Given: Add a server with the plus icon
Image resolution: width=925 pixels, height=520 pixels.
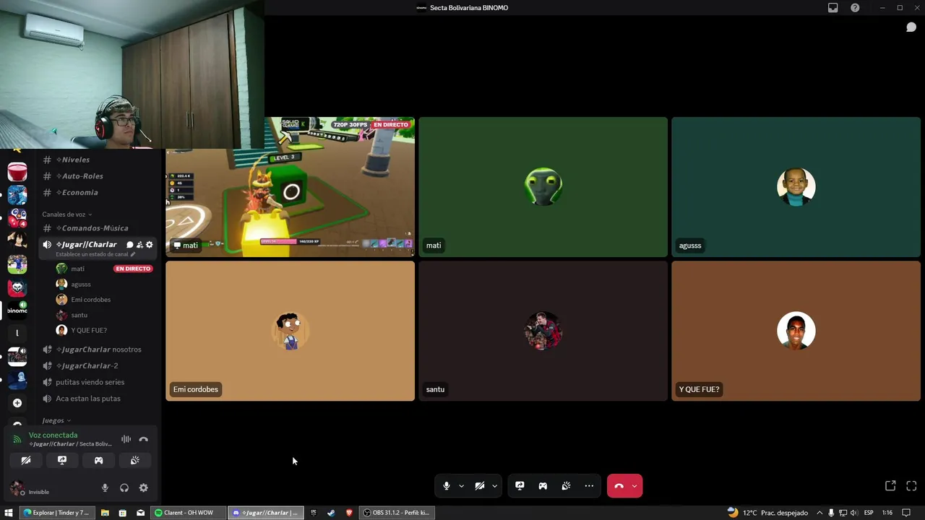Looking at the screenshot, I should [17, 403].
